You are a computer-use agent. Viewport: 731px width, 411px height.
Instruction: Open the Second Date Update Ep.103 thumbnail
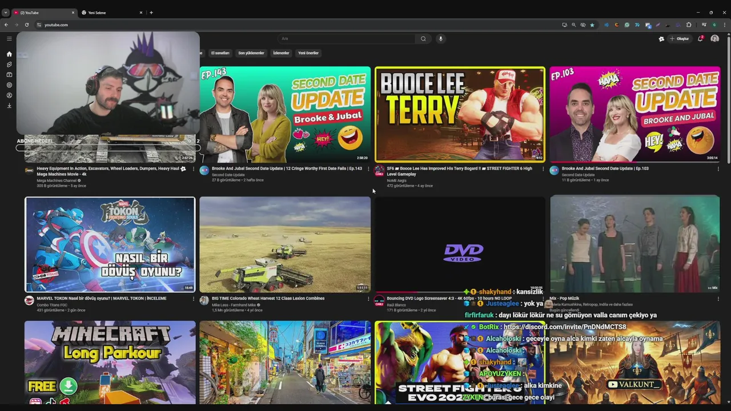[x=634, y=115]
